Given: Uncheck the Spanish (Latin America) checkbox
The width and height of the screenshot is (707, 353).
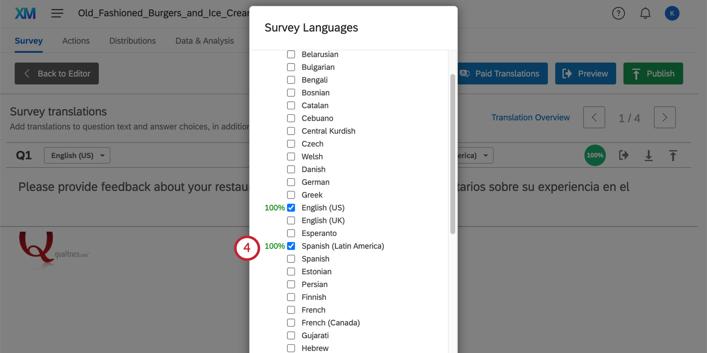Looking at the screenshot, I should coord(291,246).
